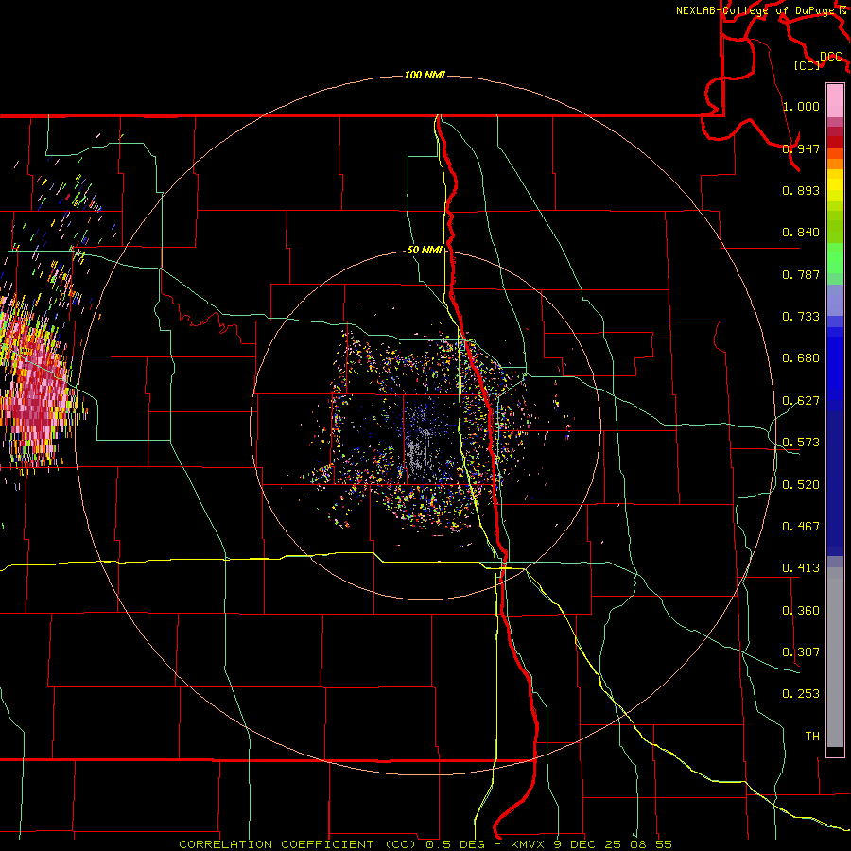Select the 0.467 scale value
Image resolution: width=851 pixels, height=851 pixels.
[801, 527]
